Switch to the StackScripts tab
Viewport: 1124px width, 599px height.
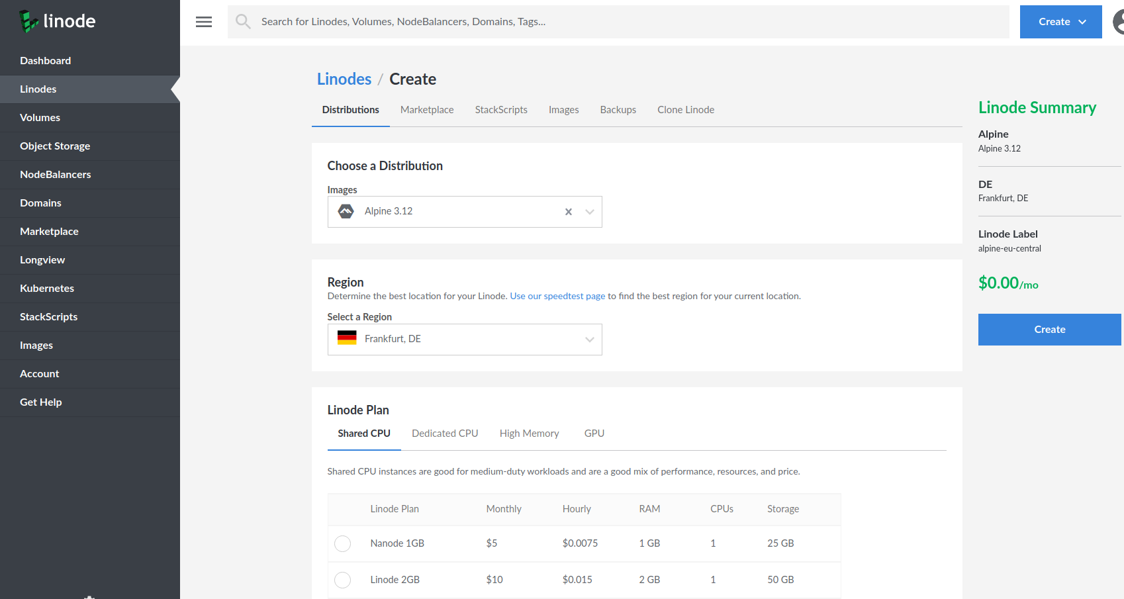[x=501, y=110]
